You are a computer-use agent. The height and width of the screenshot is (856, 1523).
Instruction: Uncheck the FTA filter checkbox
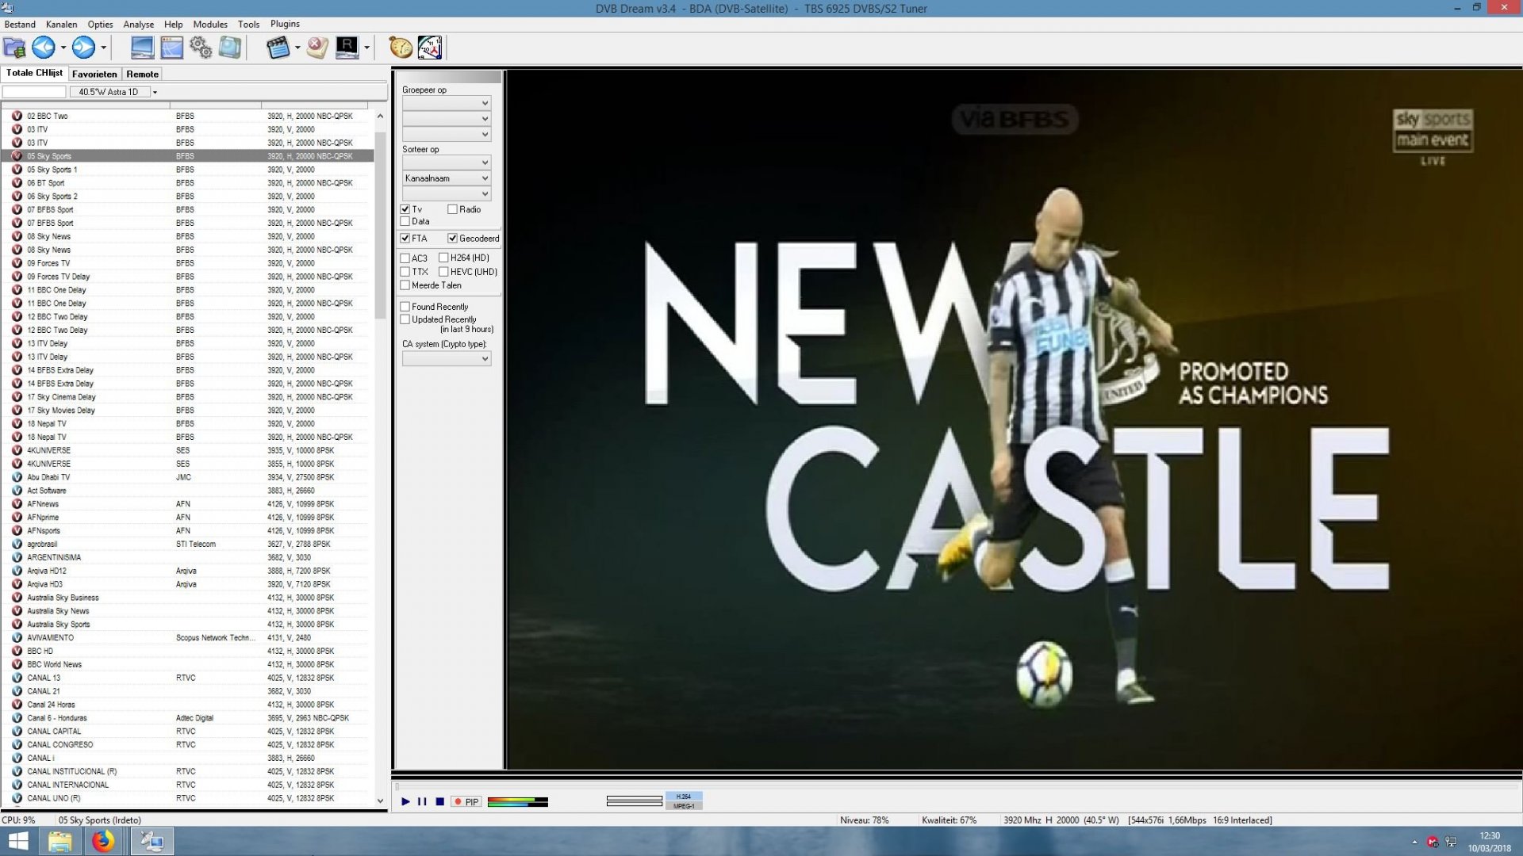point(405,239)
